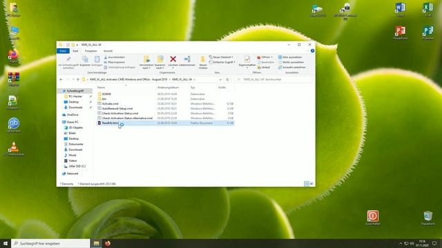Click Alles auswählen in the ribbon
The image size is (442, 248).
290,57
